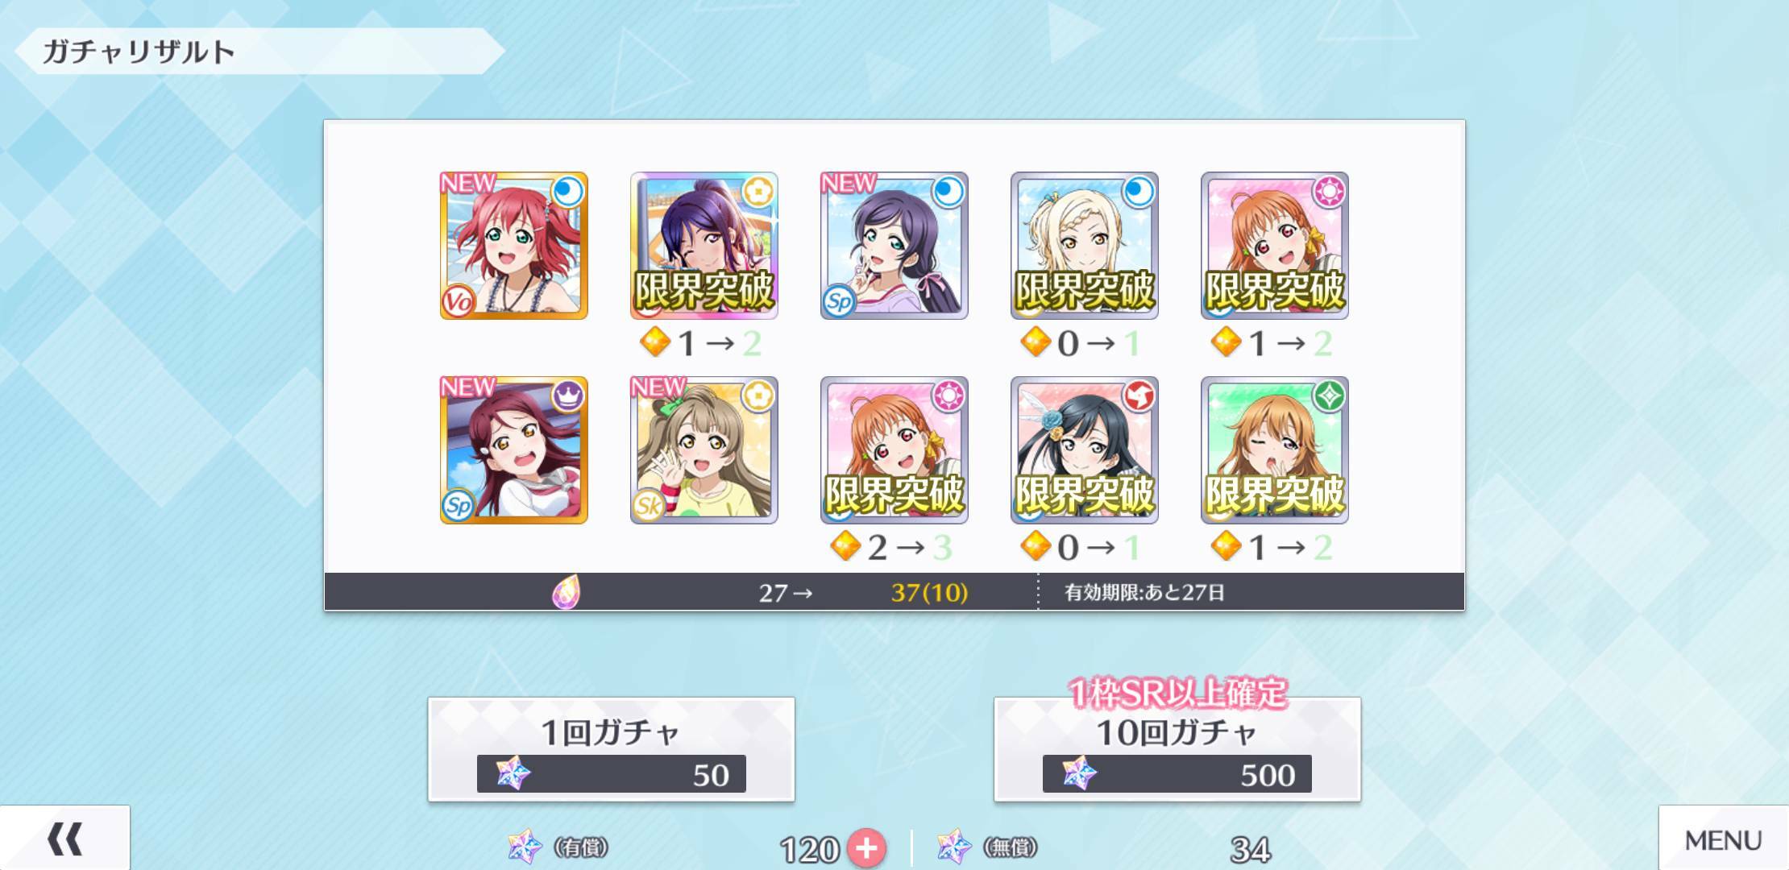Select the NEW maroon-haired Sp card with crown
This screenshot has width=1789, height=870.
tap(513, 450)
